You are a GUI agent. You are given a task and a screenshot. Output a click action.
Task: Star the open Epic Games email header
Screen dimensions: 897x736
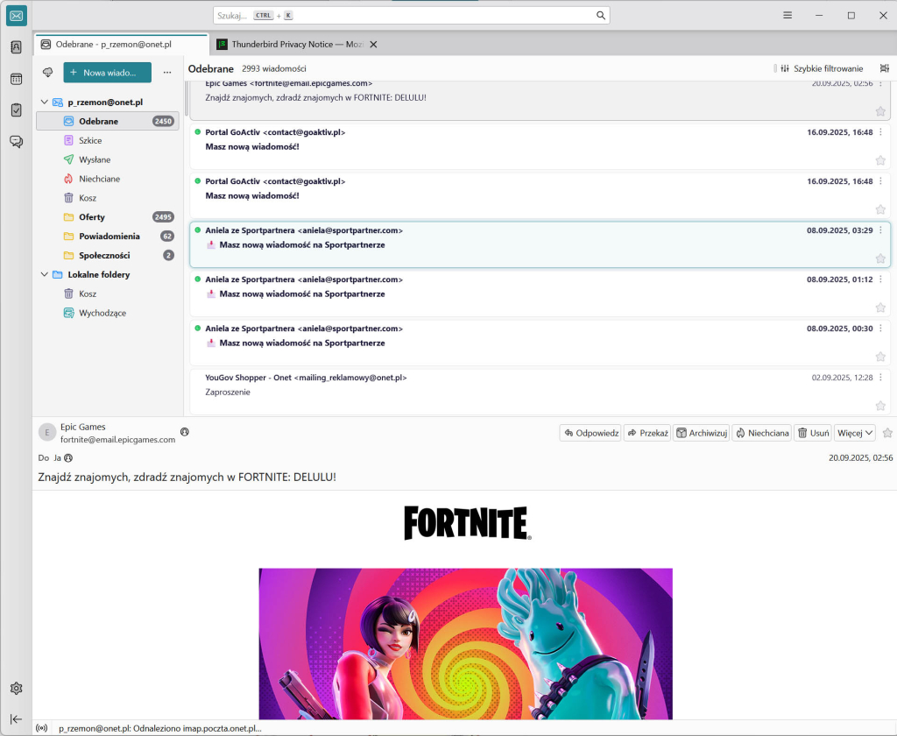(x=887, y=433)
